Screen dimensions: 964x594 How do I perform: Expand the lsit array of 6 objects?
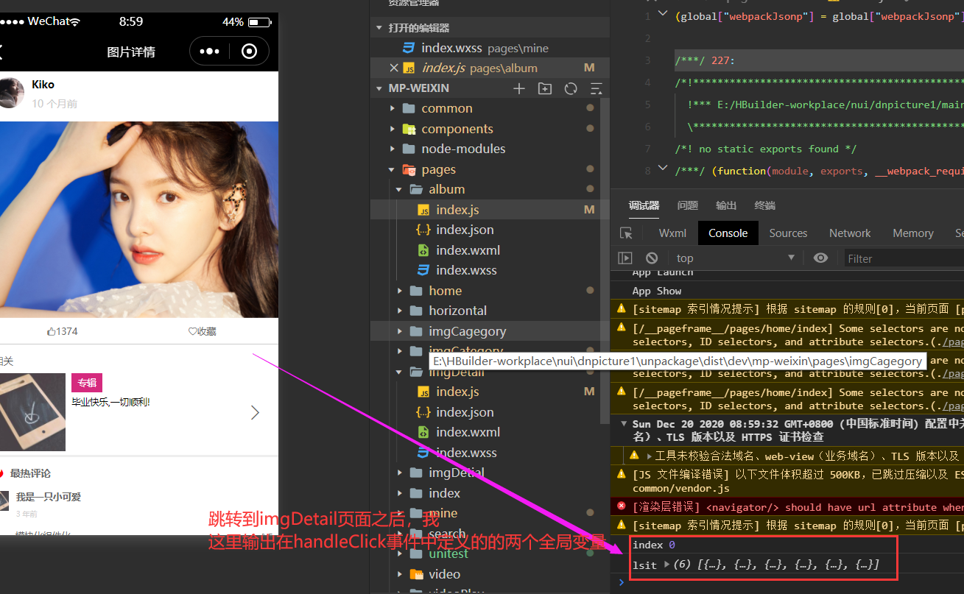(x=666, y=565)
